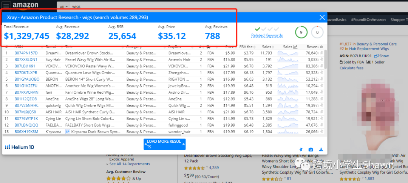The image size is (408, 183).
Task: Click the Xray horizontal scrollbar
Action: click(x=91, y=135)
